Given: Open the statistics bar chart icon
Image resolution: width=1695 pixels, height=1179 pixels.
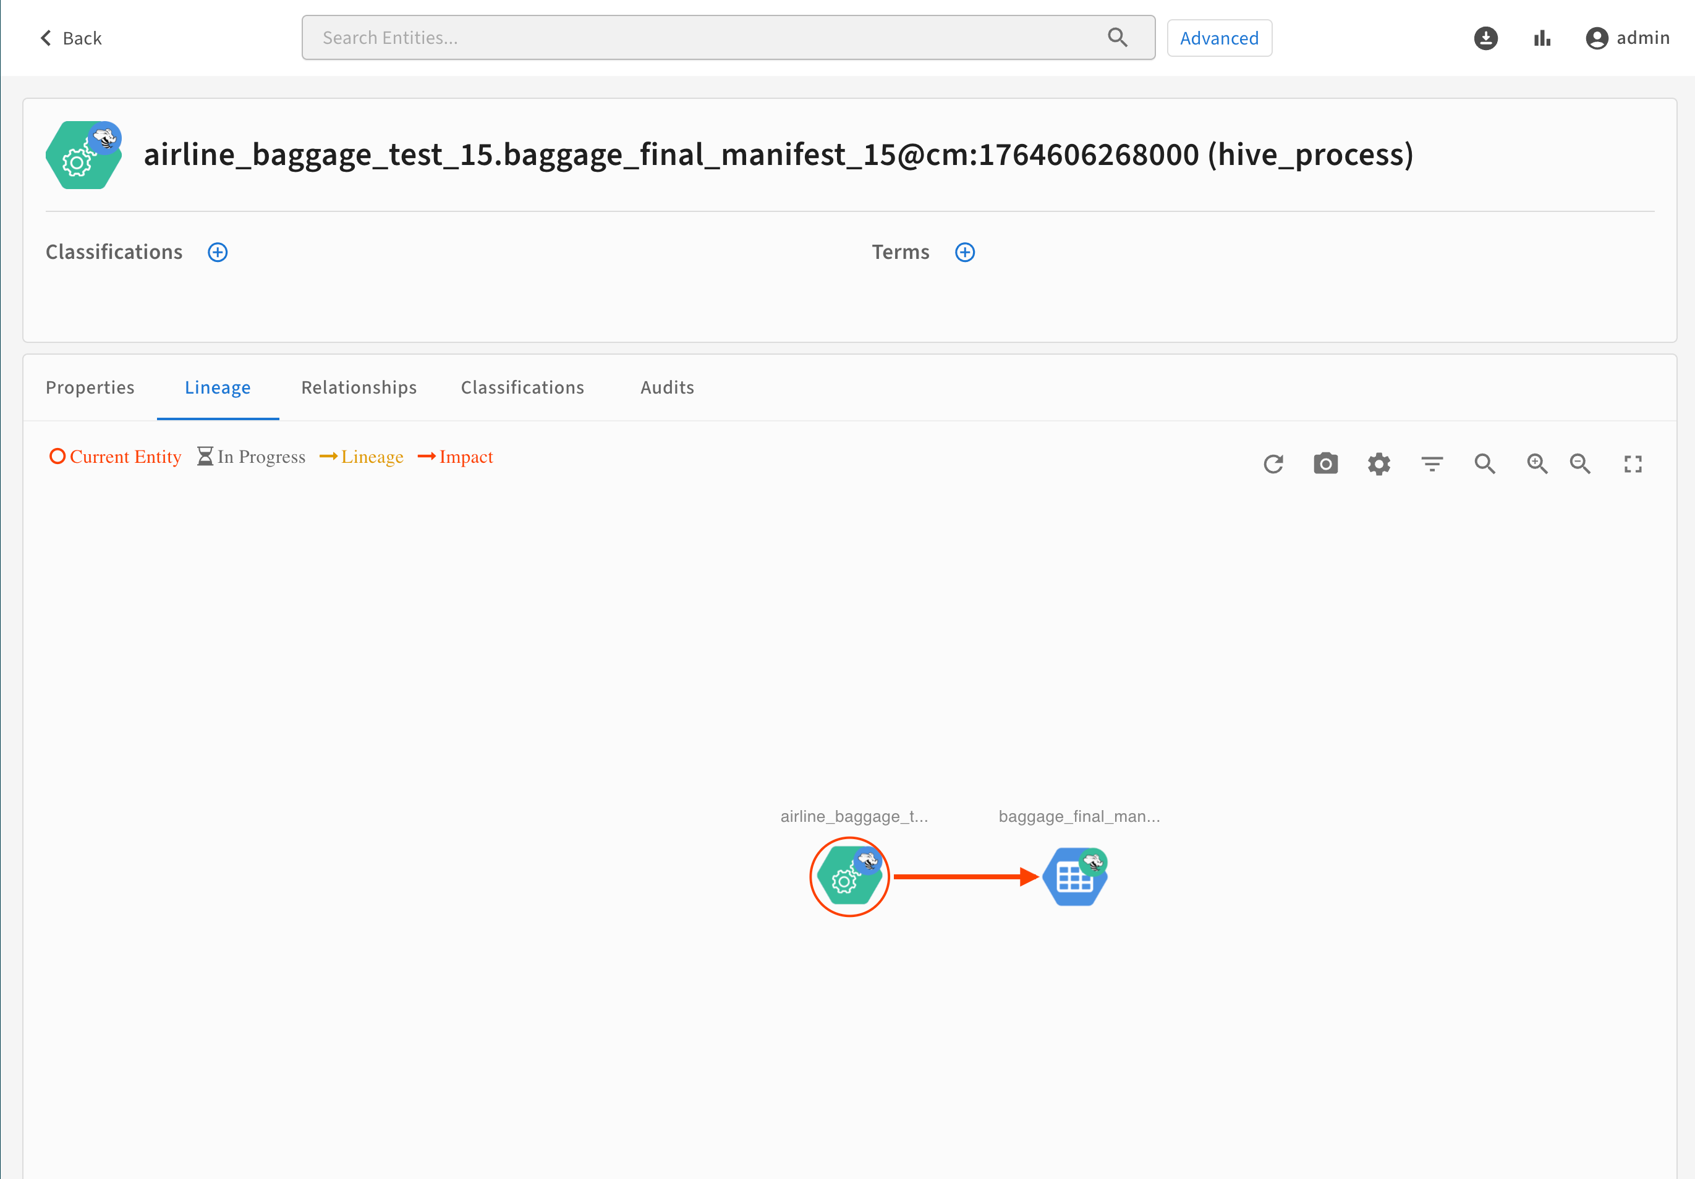Looking at the screenshot, I should click(x=1542, y=38).
